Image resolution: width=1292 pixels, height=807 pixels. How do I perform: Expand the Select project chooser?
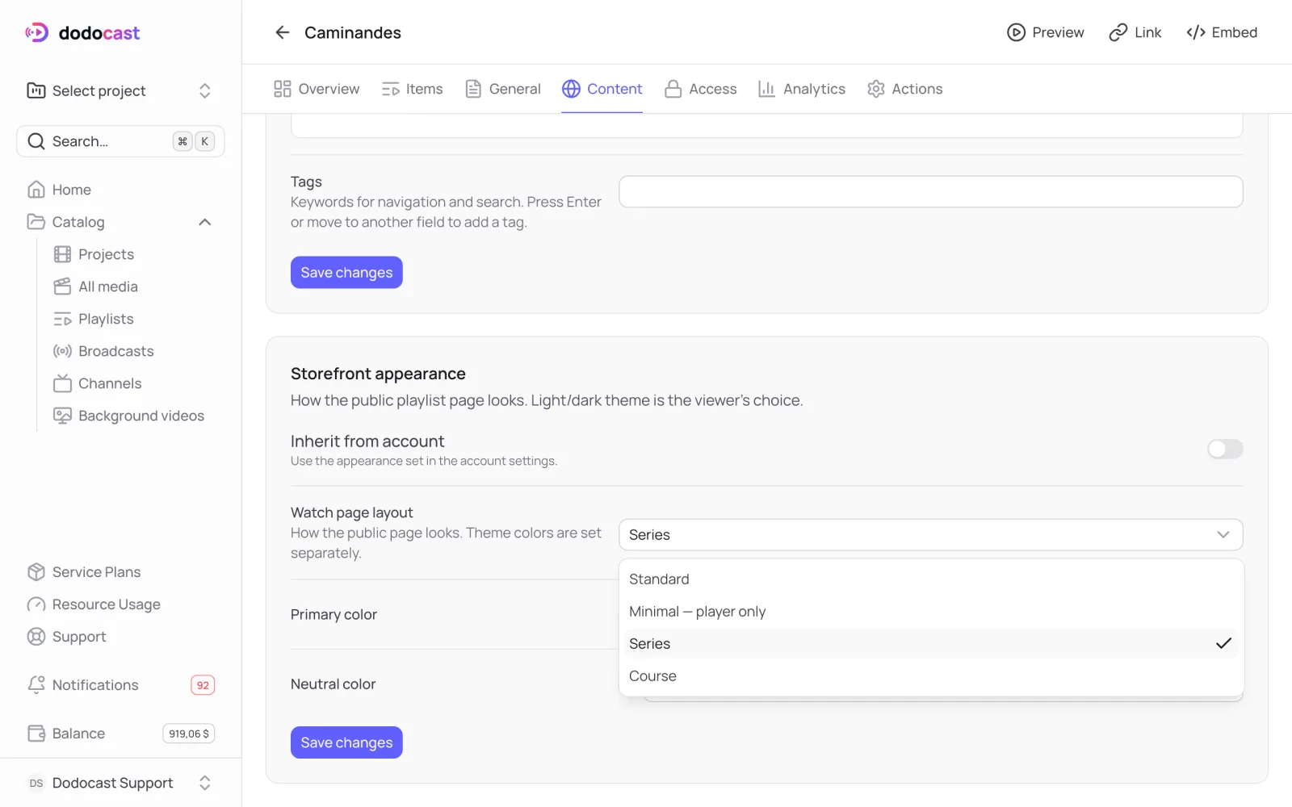click(x=120, y=90)
